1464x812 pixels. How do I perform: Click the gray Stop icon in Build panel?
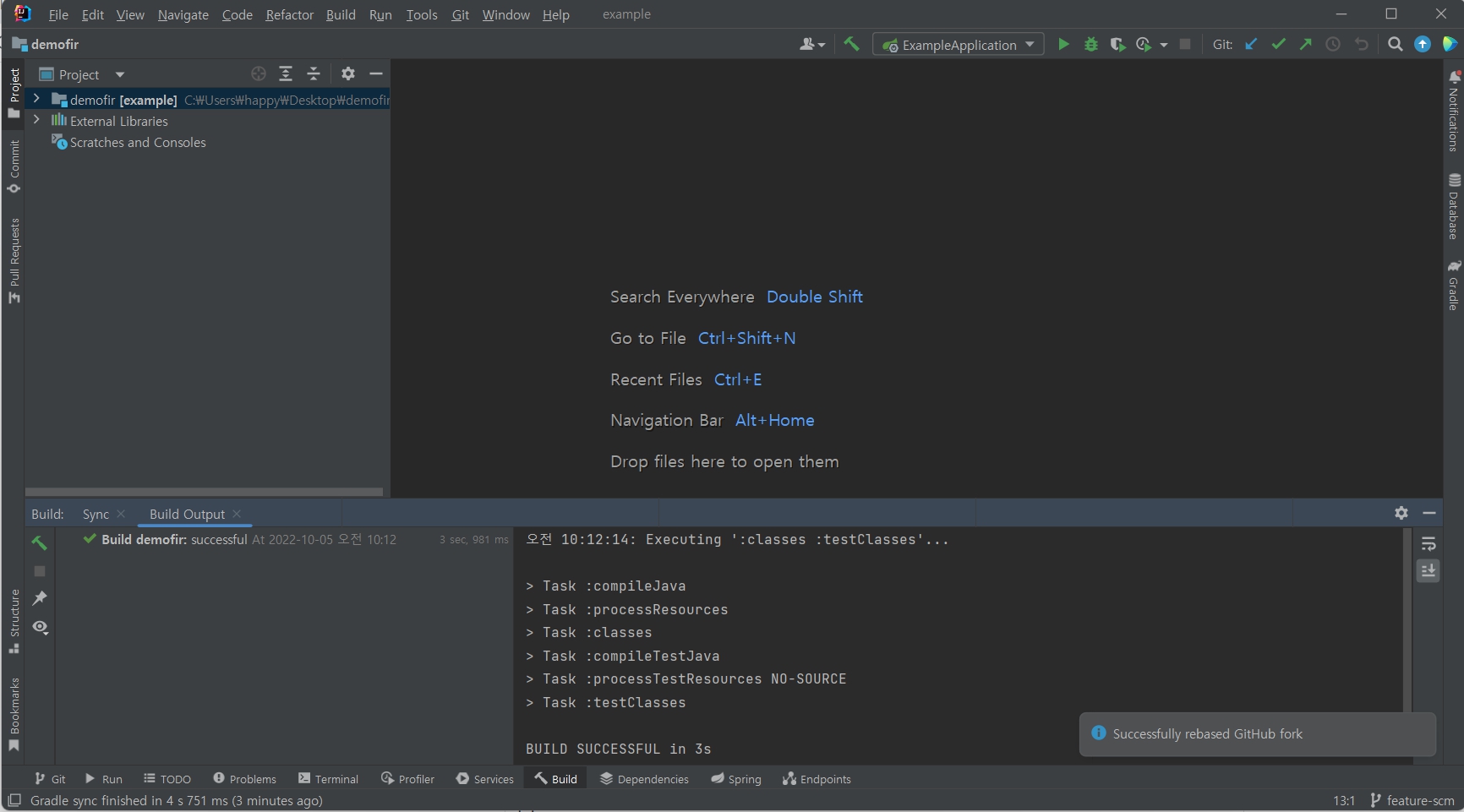pos(39,571)
